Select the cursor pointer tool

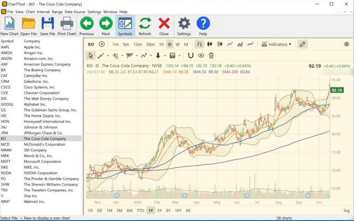click(91, 55)
